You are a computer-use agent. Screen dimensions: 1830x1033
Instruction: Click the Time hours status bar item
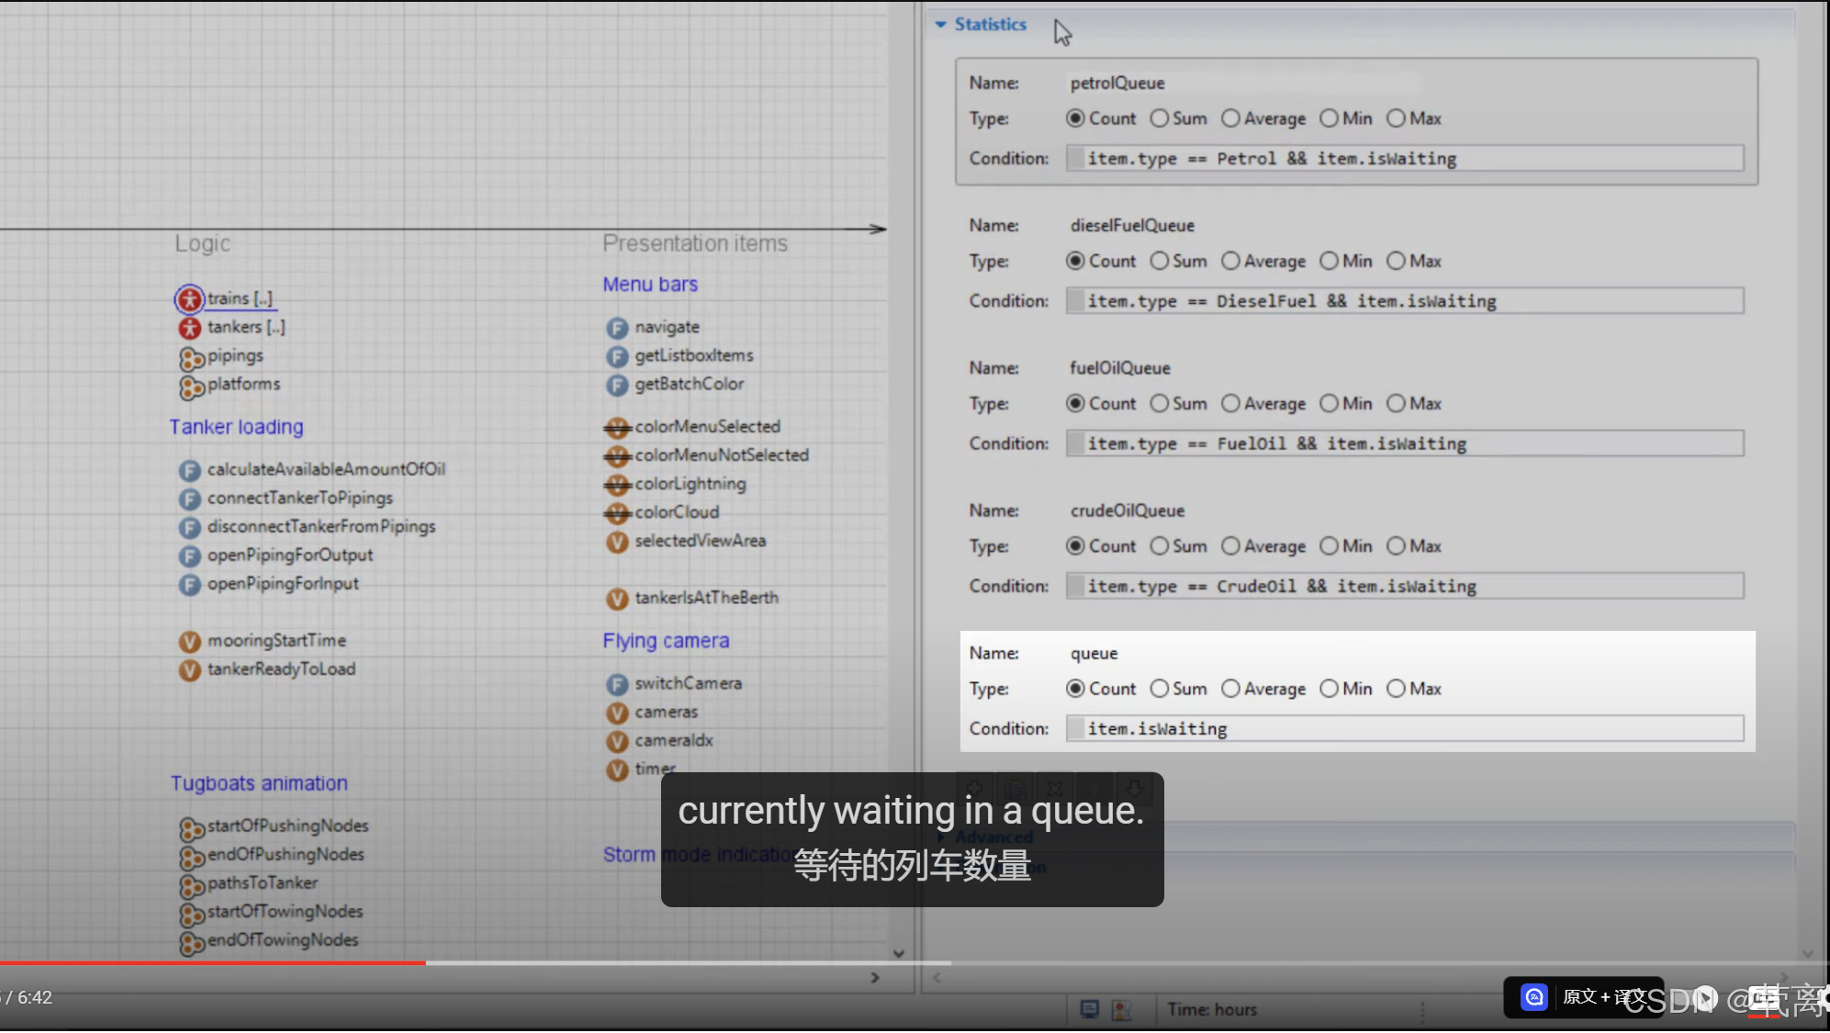coord(1211,1009)
